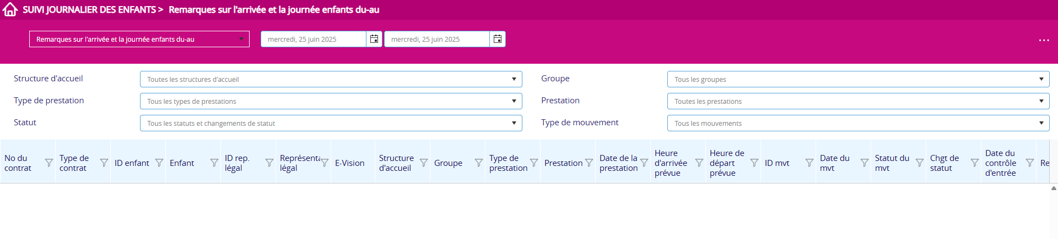Expand the Type de prestation dropdown
Viewport: 1058px width, 239px height.
[331, 101]
